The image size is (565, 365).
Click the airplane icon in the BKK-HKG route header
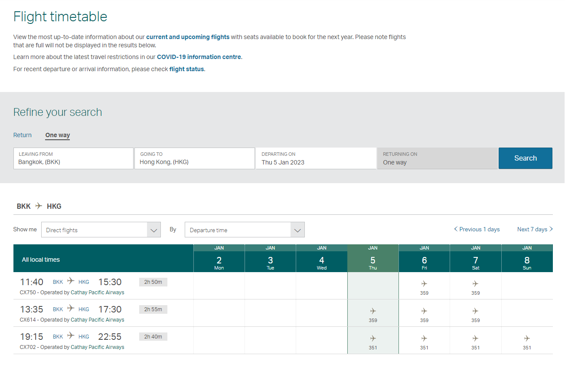(38, 206)
